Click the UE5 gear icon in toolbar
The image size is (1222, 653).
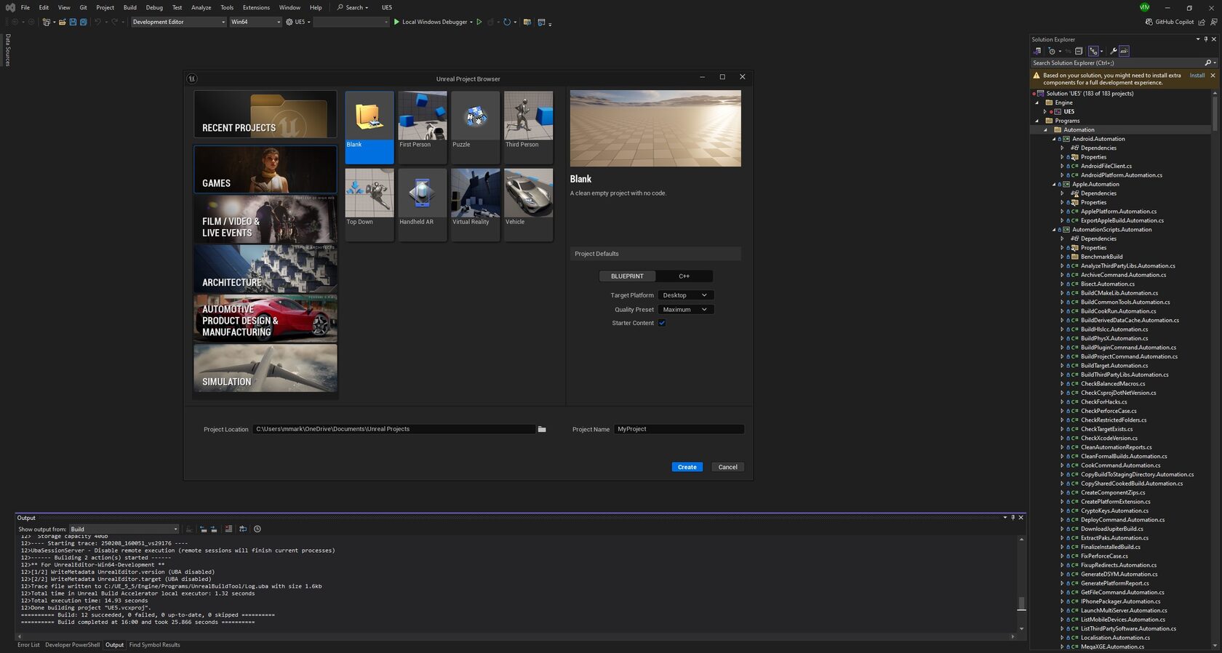pyautogui.click(x=289, y=22)
